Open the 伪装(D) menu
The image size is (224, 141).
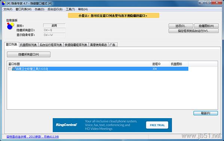click(x=39, y=9)
